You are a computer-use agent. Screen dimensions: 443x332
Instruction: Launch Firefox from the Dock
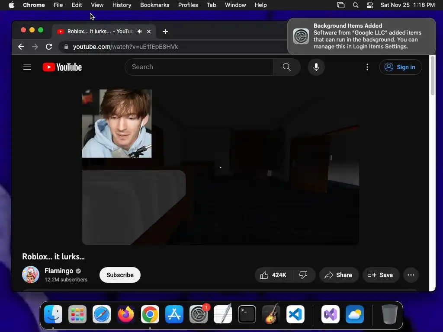[126, 314]
